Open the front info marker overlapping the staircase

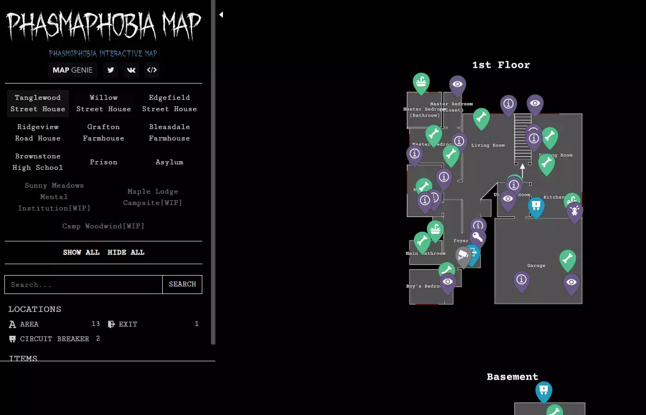tap(534, 139)
